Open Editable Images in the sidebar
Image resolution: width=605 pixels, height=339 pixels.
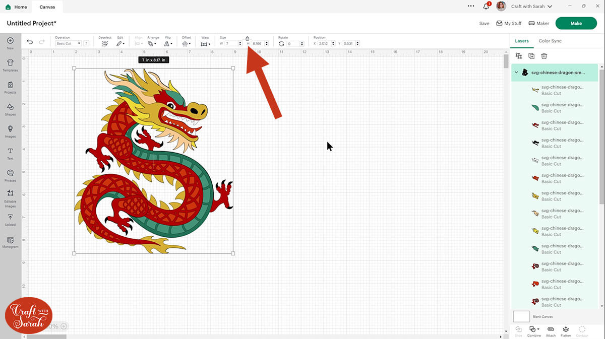(x=10, y=199)
